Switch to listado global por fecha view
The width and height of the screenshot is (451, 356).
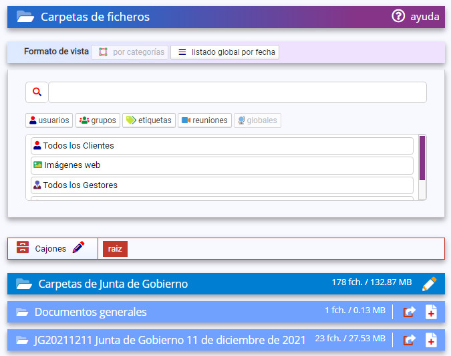coord(224,52)
